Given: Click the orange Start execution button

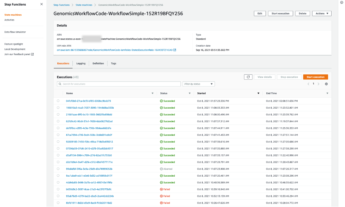Looking at the screenshot, I should tap(316, 77).
